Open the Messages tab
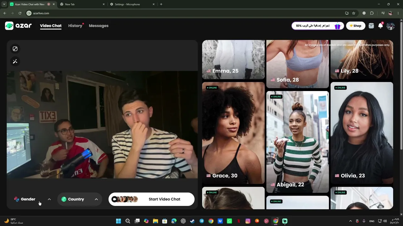 point(99,26)
